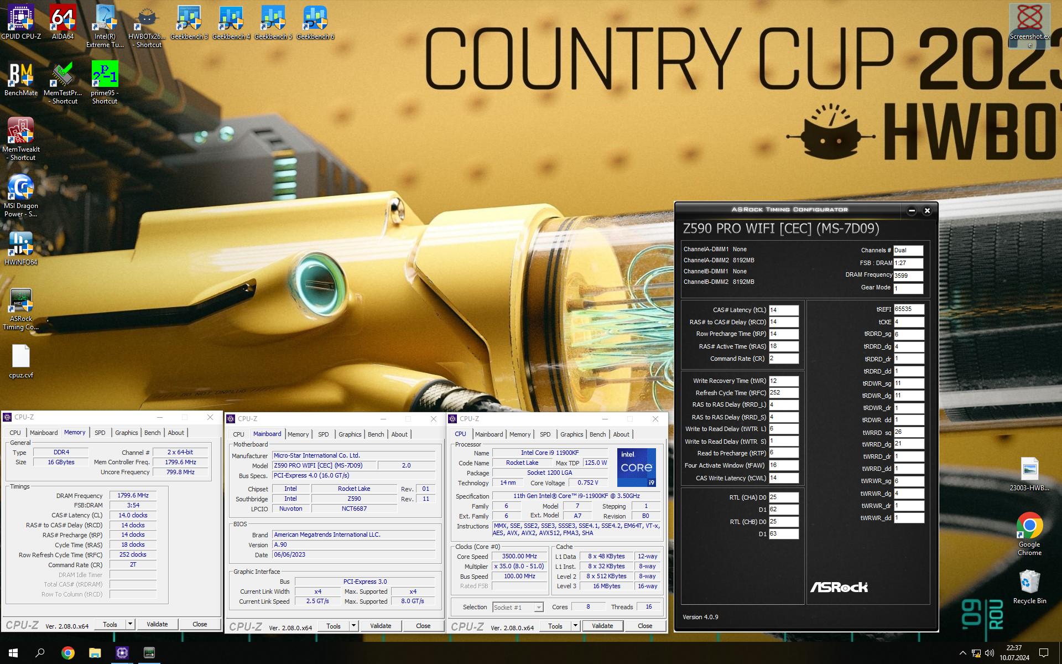Click the Windows Start button

click(x=13, y=653)
